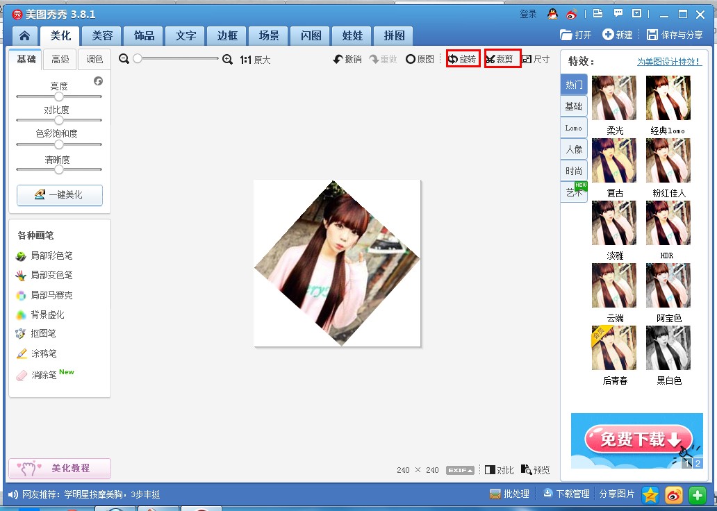Click the 亮度 brightness slider handle
This screenshot has height=511, width=717.
[x=59, y=97]
